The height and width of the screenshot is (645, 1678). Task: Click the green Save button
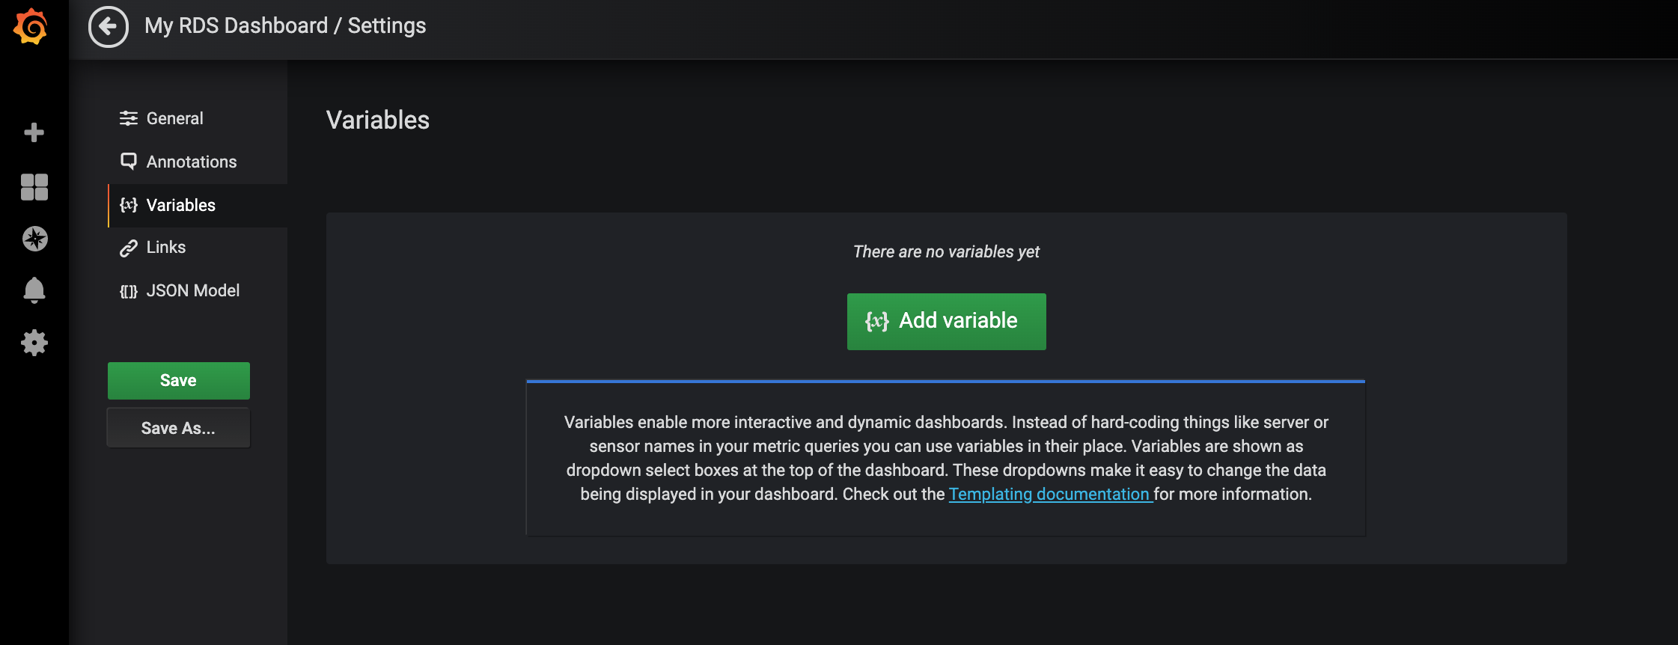tap(178, 380)
